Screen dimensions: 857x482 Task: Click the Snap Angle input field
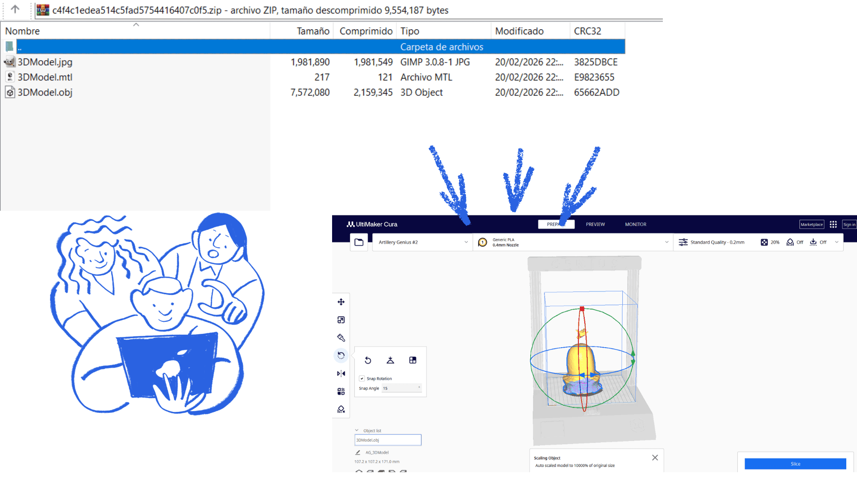click(x=401, y=388)
